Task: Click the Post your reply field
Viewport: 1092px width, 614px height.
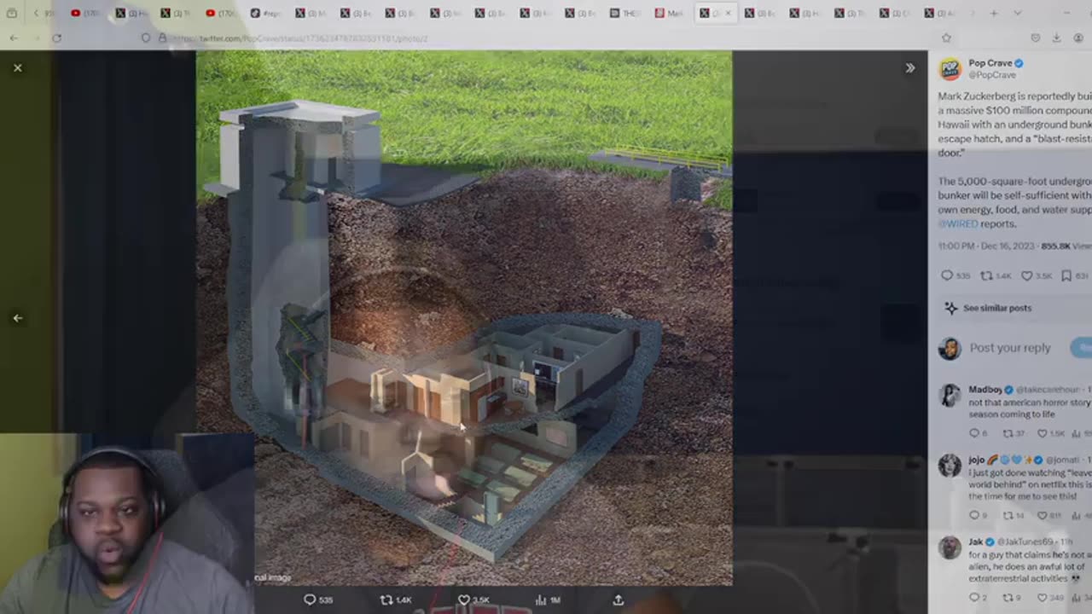Action: coord(1010,348)
